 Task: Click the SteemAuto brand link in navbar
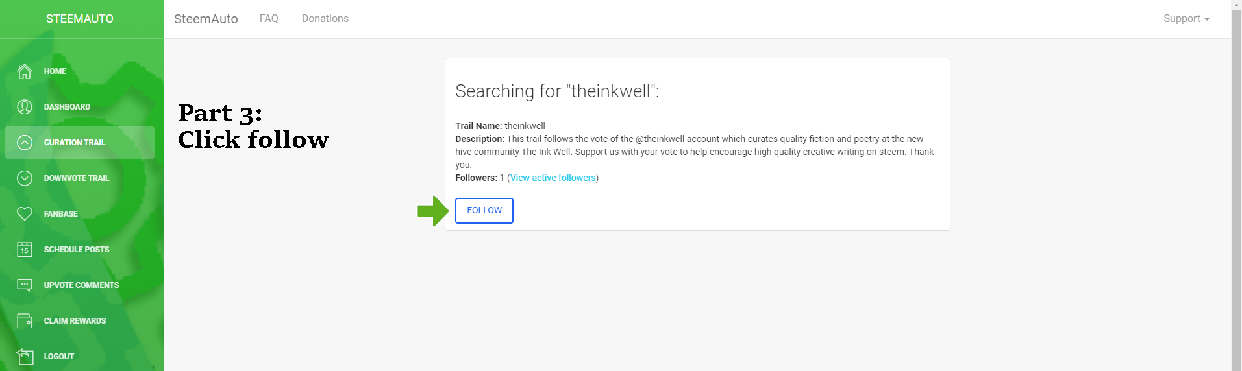click(206, 19)
